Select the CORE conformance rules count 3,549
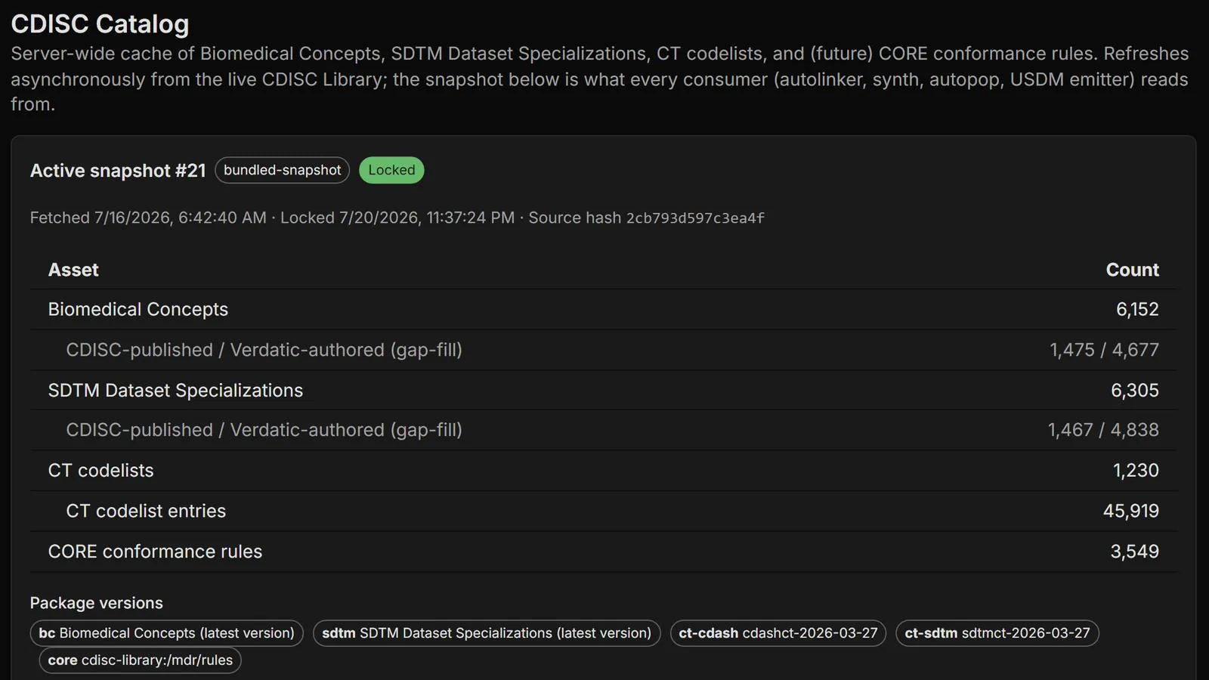 [1134, 552]
